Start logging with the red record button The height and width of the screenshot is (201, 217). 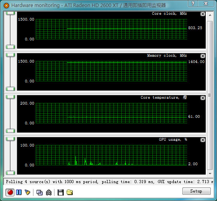(10, 192)
